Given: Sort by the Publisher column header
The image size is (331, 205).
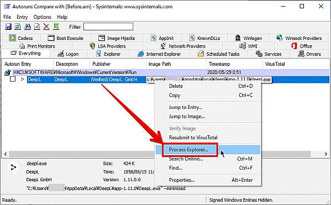Looking at the screenshot, I should pyautogui.click(x=118, y=64).
